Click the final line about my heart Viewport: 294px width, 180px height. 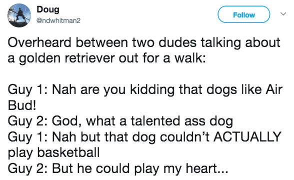118,168
